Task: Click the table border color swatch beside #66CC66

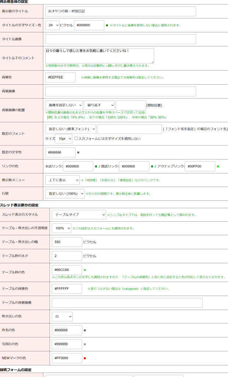Action: [85, 270]
